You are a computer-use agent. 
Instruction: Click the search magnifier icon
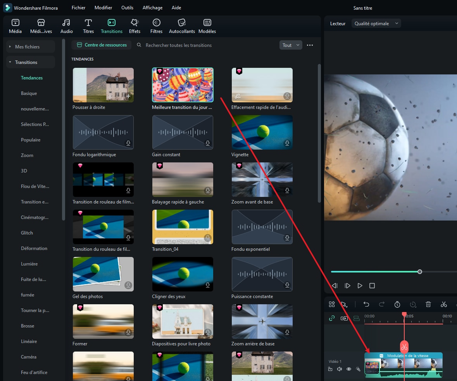tap(139, 45)
